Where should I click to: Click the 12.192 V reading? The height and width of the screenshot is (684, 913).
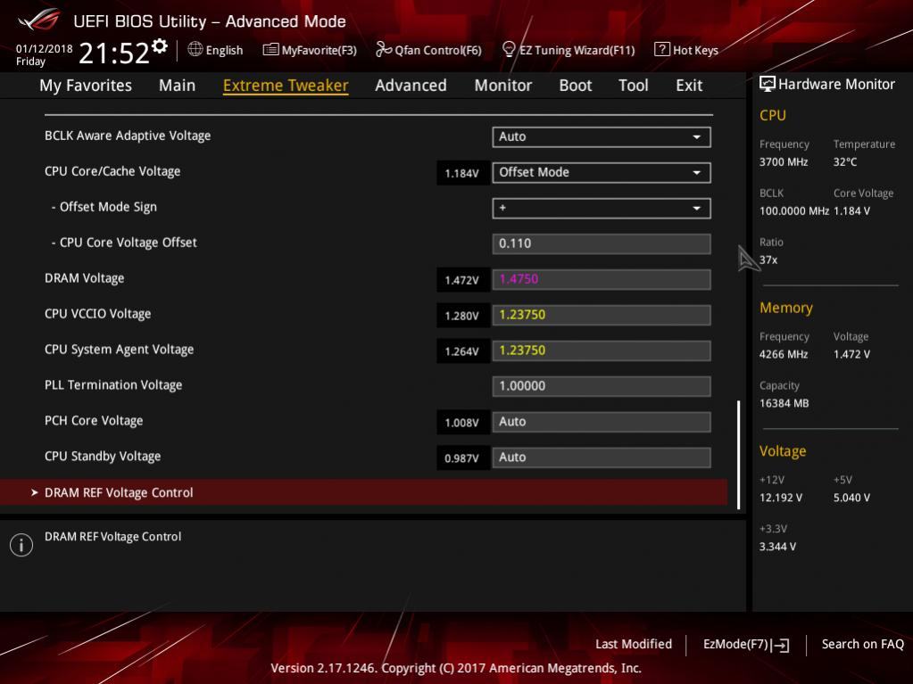tap(781, 498)
